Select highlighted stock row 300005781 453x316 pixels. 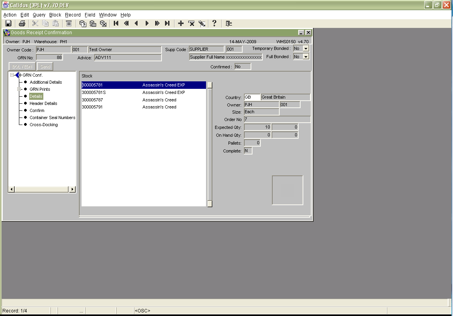[x=144, y=85]
